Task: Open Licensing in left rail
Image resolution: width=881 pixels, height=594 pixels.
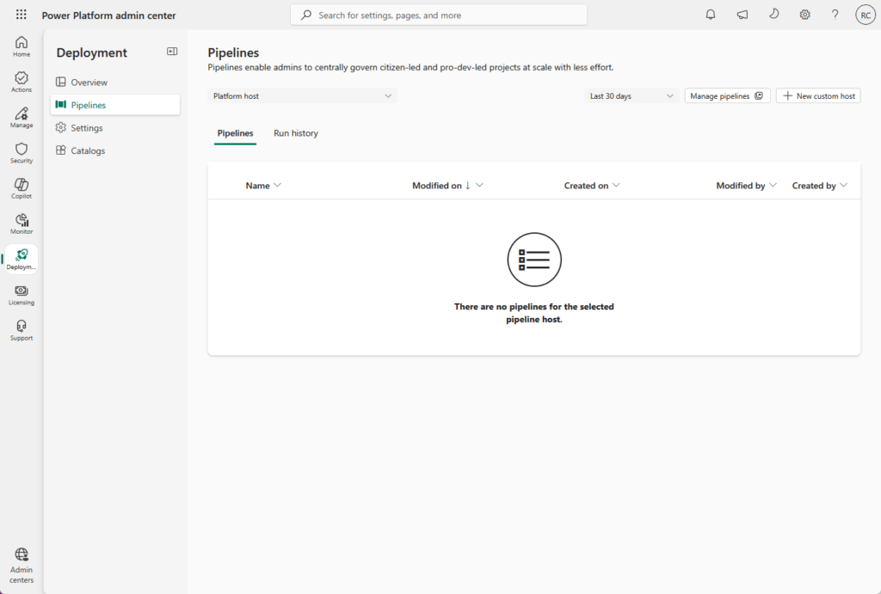Action: [22, 295]
